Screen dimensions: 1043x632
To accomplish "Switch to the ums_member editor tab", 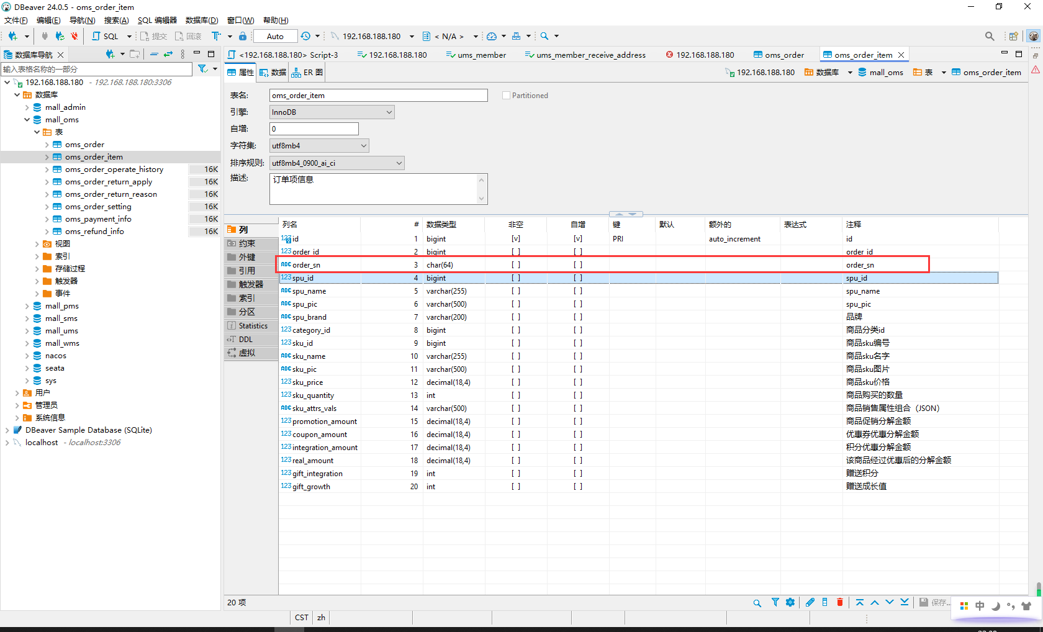I will (x=476, y=55).
